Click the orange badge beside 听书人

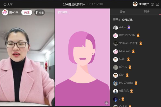[x=130, y=67]
